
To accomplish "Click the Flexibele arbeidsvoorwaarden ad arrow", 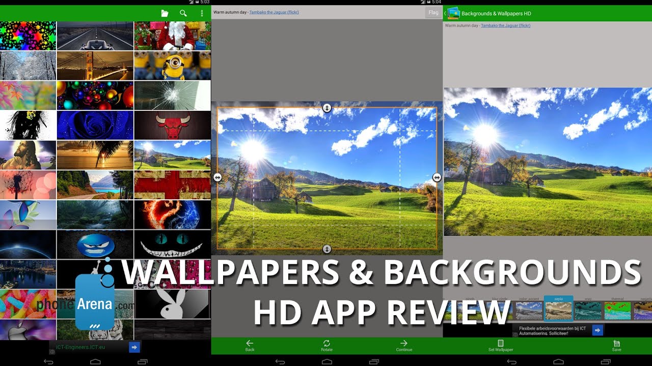I will coord(597,330).
